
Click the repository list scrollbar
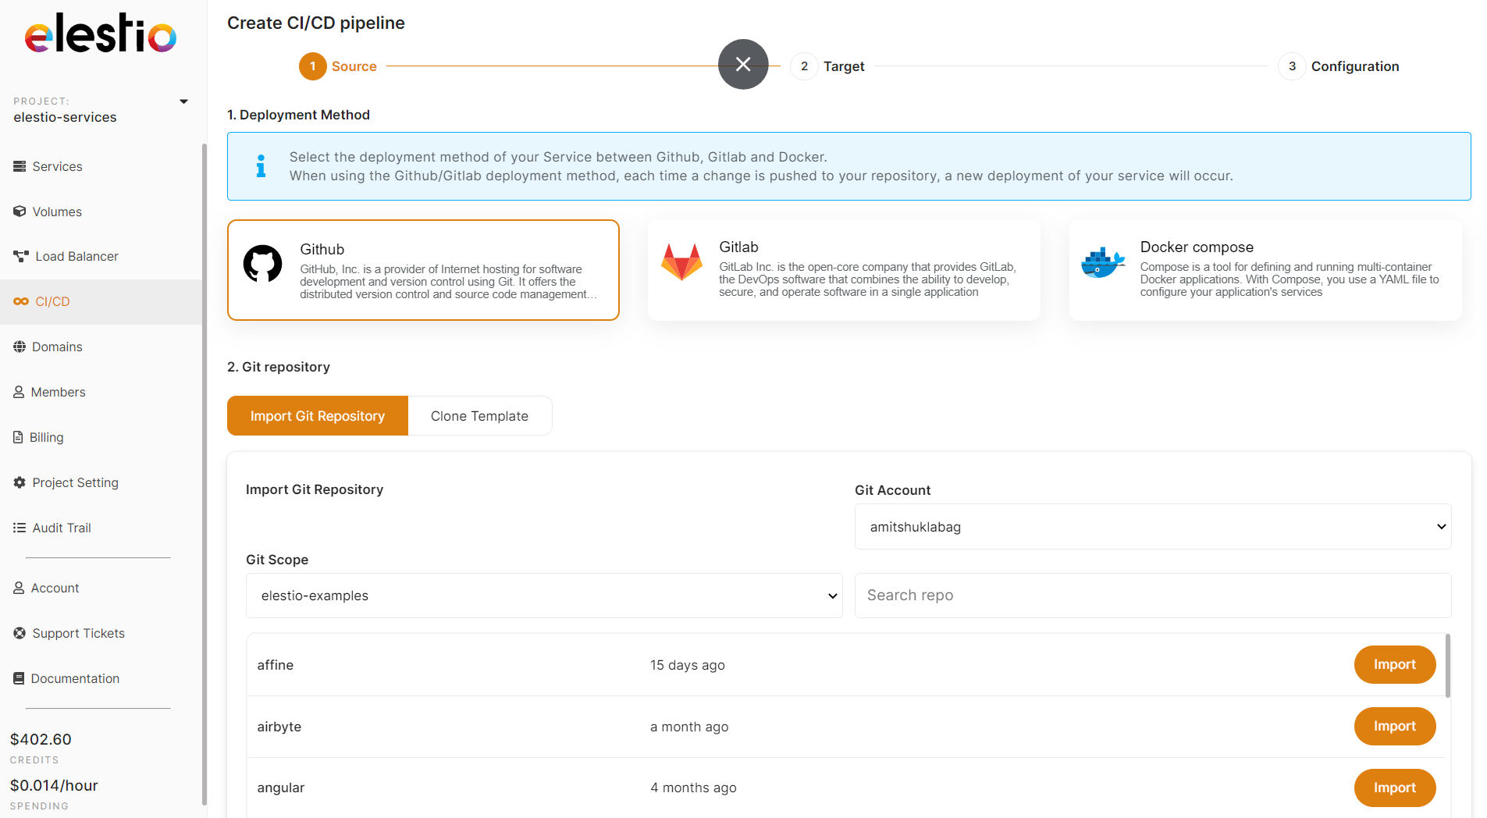click(1448, 665)
